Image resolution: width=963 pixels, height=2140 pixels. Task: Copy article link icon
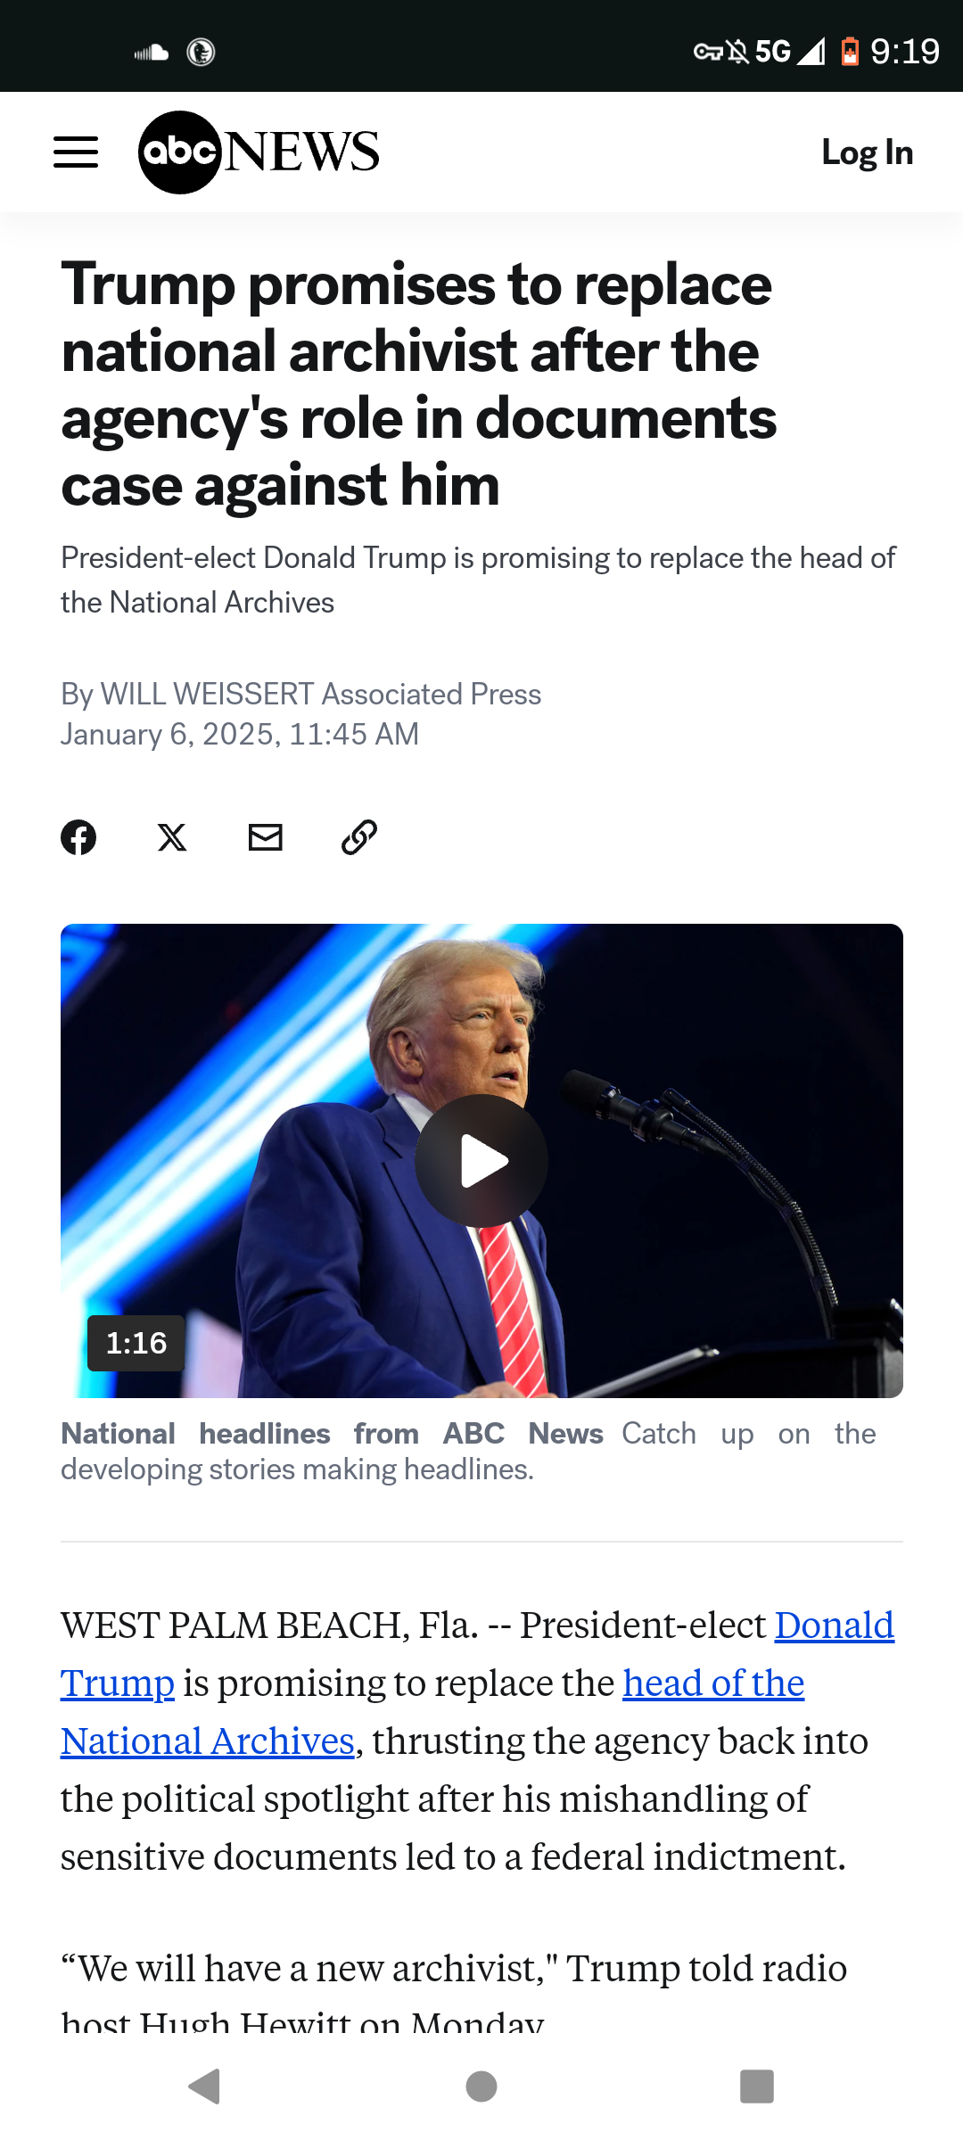pos(359,837)
